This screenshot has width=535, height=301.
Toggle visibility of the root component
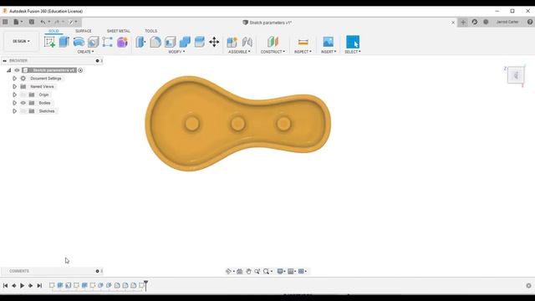17,70
